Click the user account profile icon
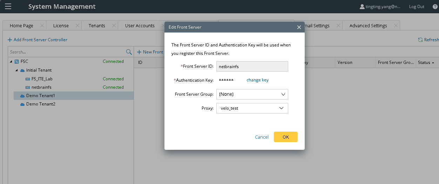This screenshot has width=439, height=184. 362,7
